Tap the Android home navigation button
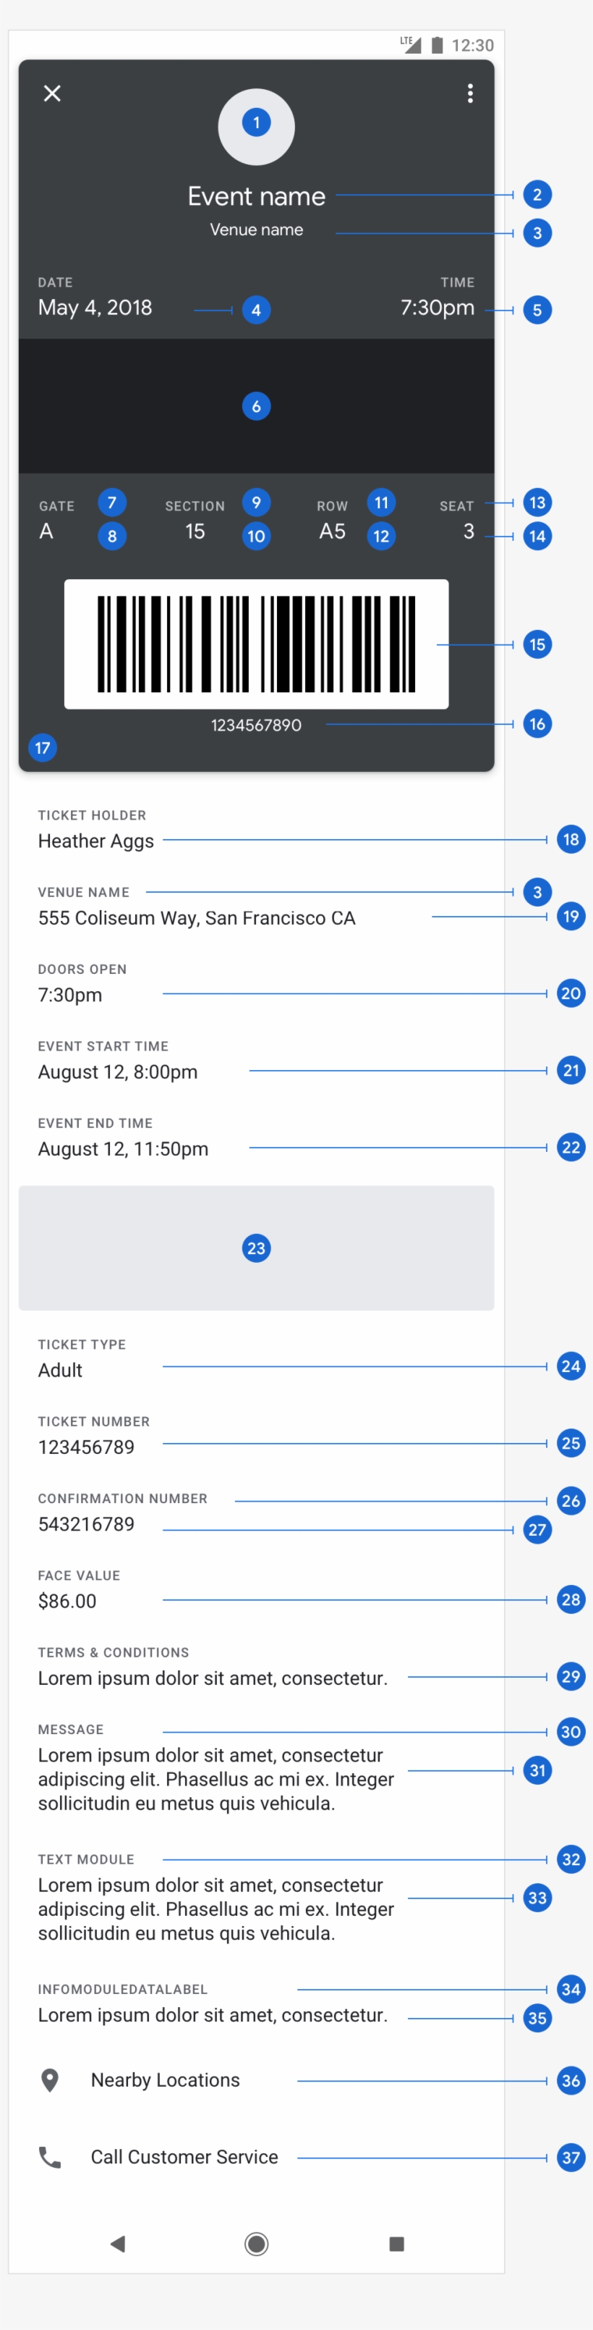This screenshot has width=593, height=2330. (257, 2243)
